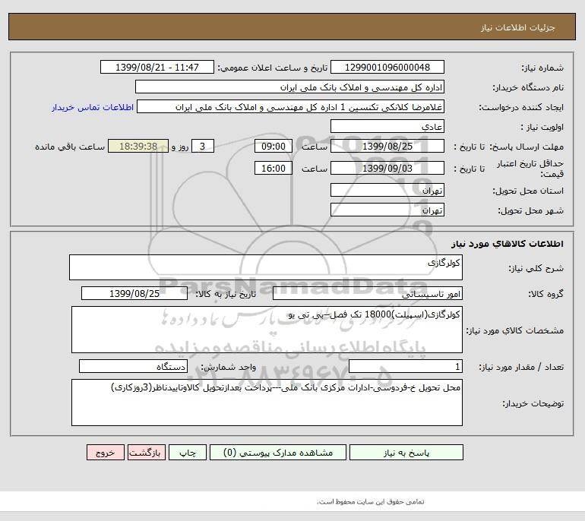Screen dimensions: 585x521
Task: Click the footer copyright text تمامی حقوق
Action: click(x=371, y=502)
